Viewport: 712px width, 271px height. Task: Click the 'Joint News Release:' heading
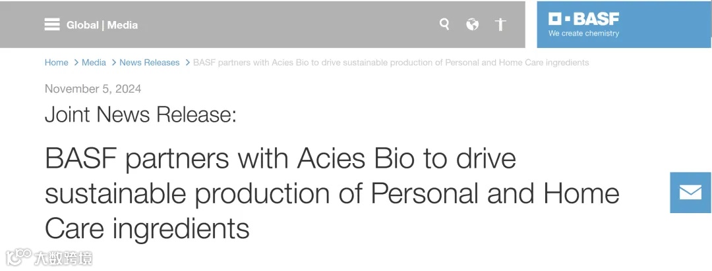tap(140, 114)
